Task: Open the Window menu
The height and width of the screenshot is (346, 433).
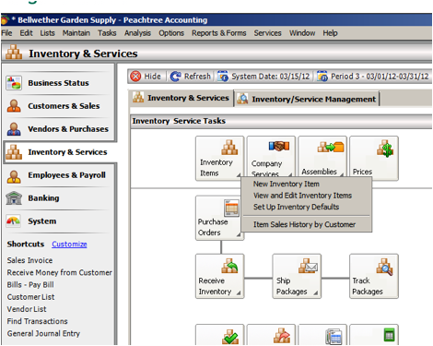Action: [x=302, y=33]
